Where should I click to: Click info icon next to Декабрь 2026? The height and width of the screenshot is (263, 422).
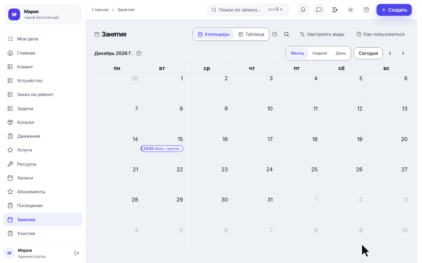coord(139,53)
